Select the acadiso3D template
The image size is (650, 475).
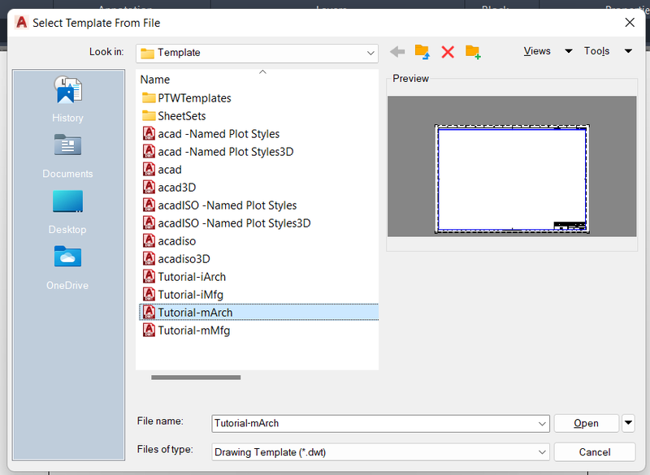pos(184,258)
